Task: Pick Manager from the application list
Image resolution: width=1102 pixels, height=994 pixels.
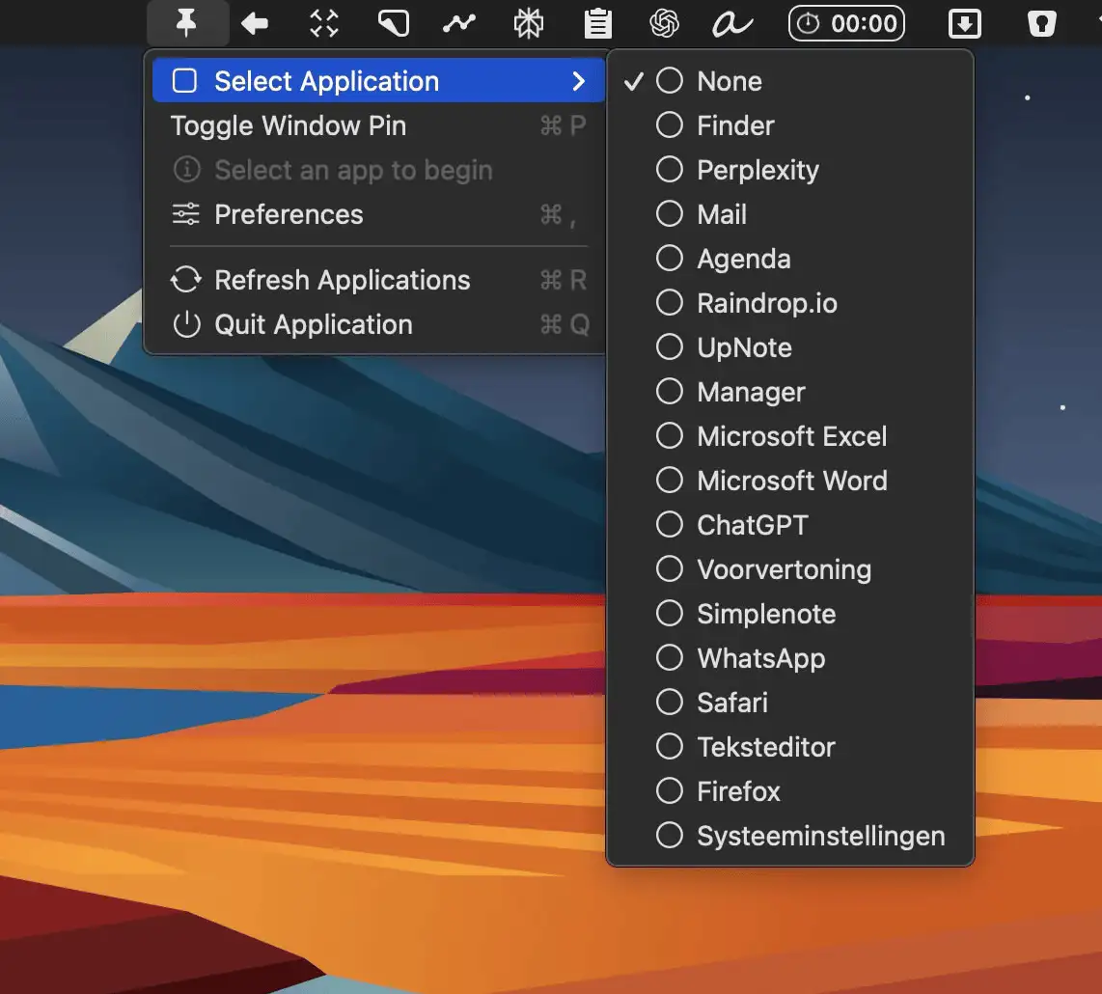Action: tap(790, 392)
